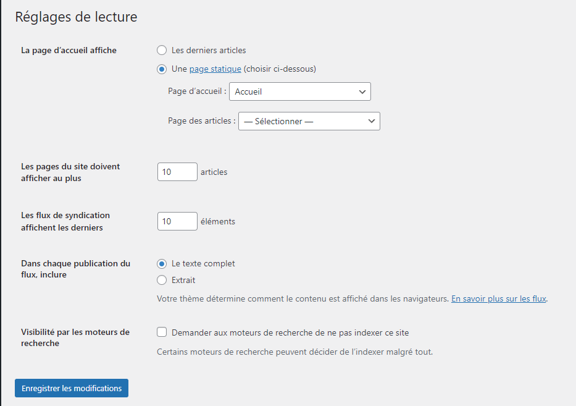Select the "Les derniers articles" radio button
The image size is (576, 406).
(x=161, y=50)
